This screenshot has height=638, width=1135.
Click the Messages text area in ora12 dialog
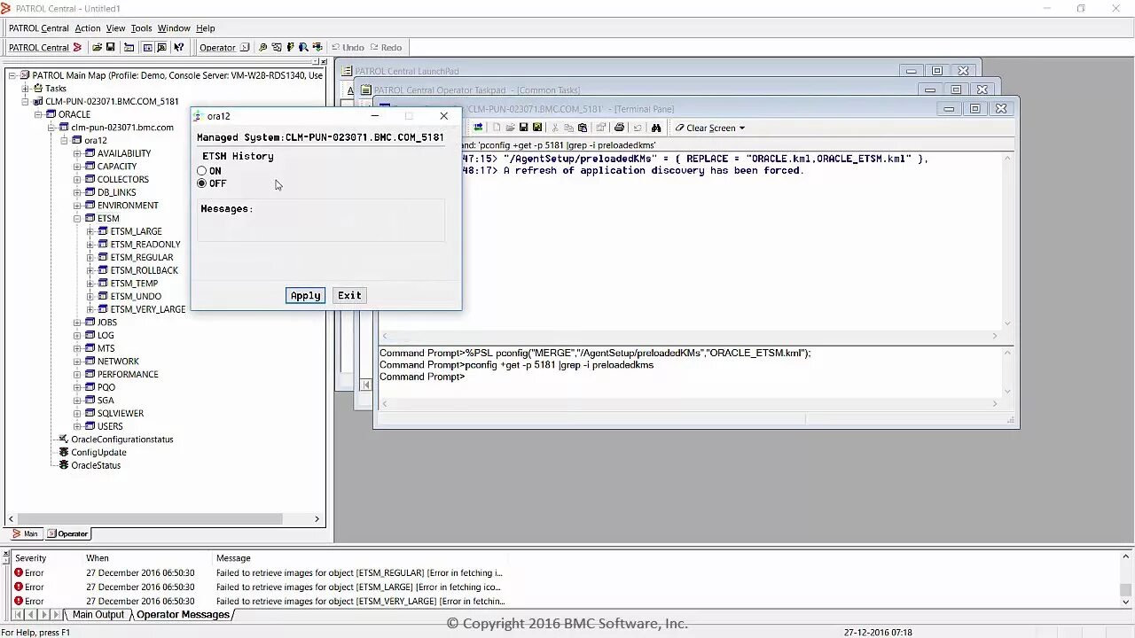(321, 221)
